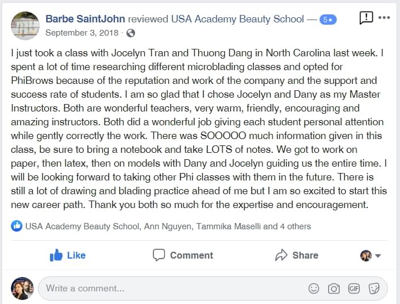Insert an emoji in the comment
400x304 pixels.
314,288
